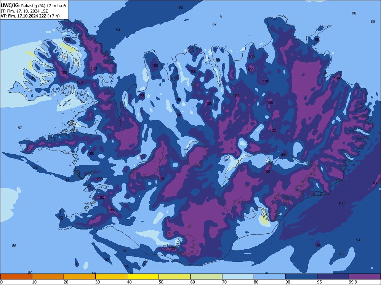381x285 pixels.
Task: Click the '70' label on the color scale
Action: [224, 282]
